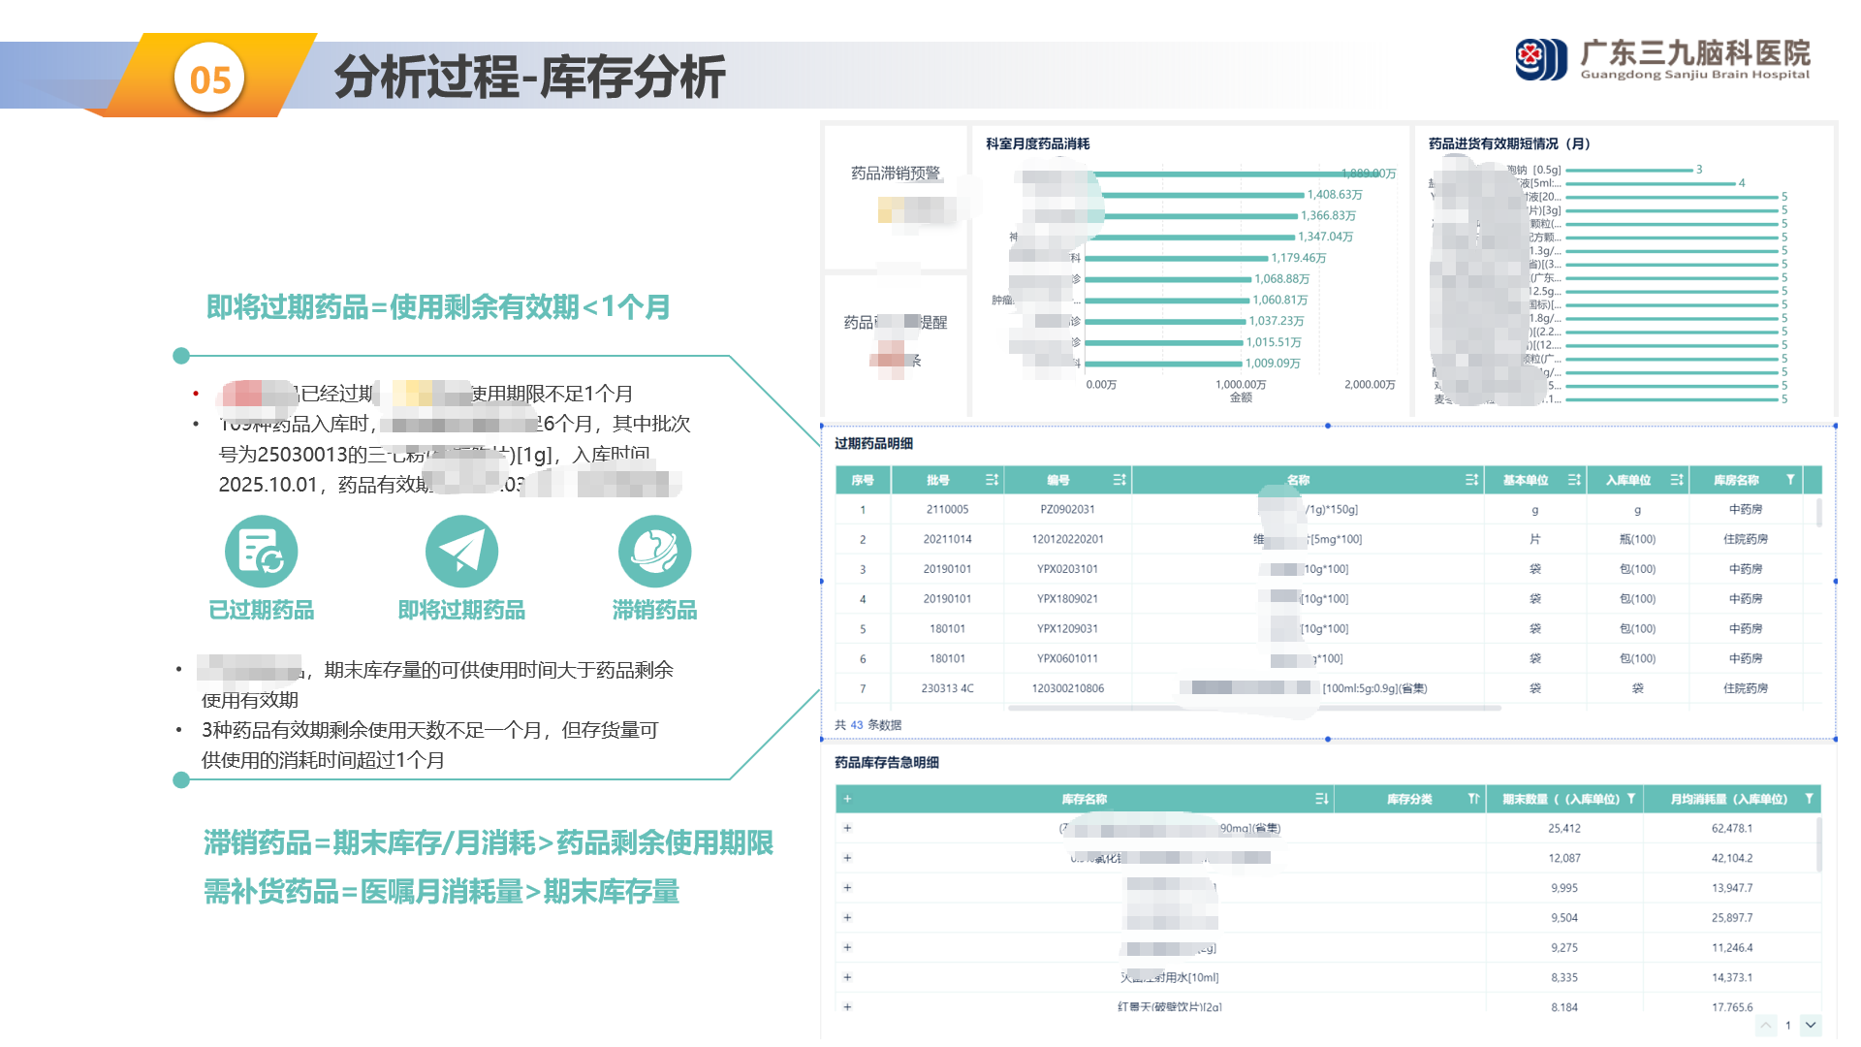Click the 滞销药品 globe icon

click(654, 552)
